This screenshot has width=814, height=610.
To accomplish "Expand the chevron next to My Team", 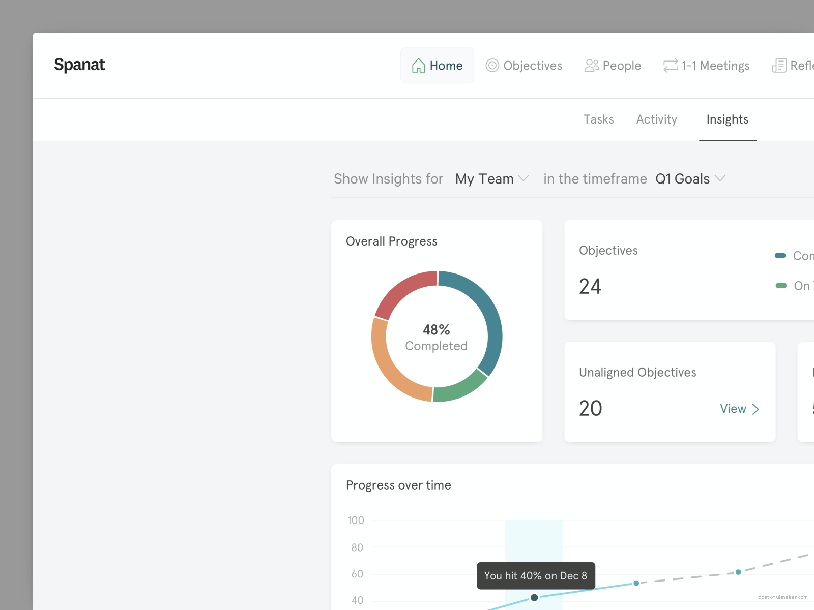I will pos(524,178).
